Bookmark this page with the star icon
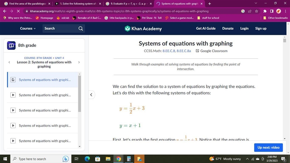This screenshot has width=290, height=163. pos(256,11)
